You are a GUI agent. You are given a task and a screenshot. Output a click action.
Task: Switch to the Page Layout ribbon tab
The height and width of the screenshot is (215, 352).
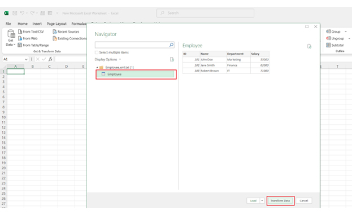click(x=57, y=24)
